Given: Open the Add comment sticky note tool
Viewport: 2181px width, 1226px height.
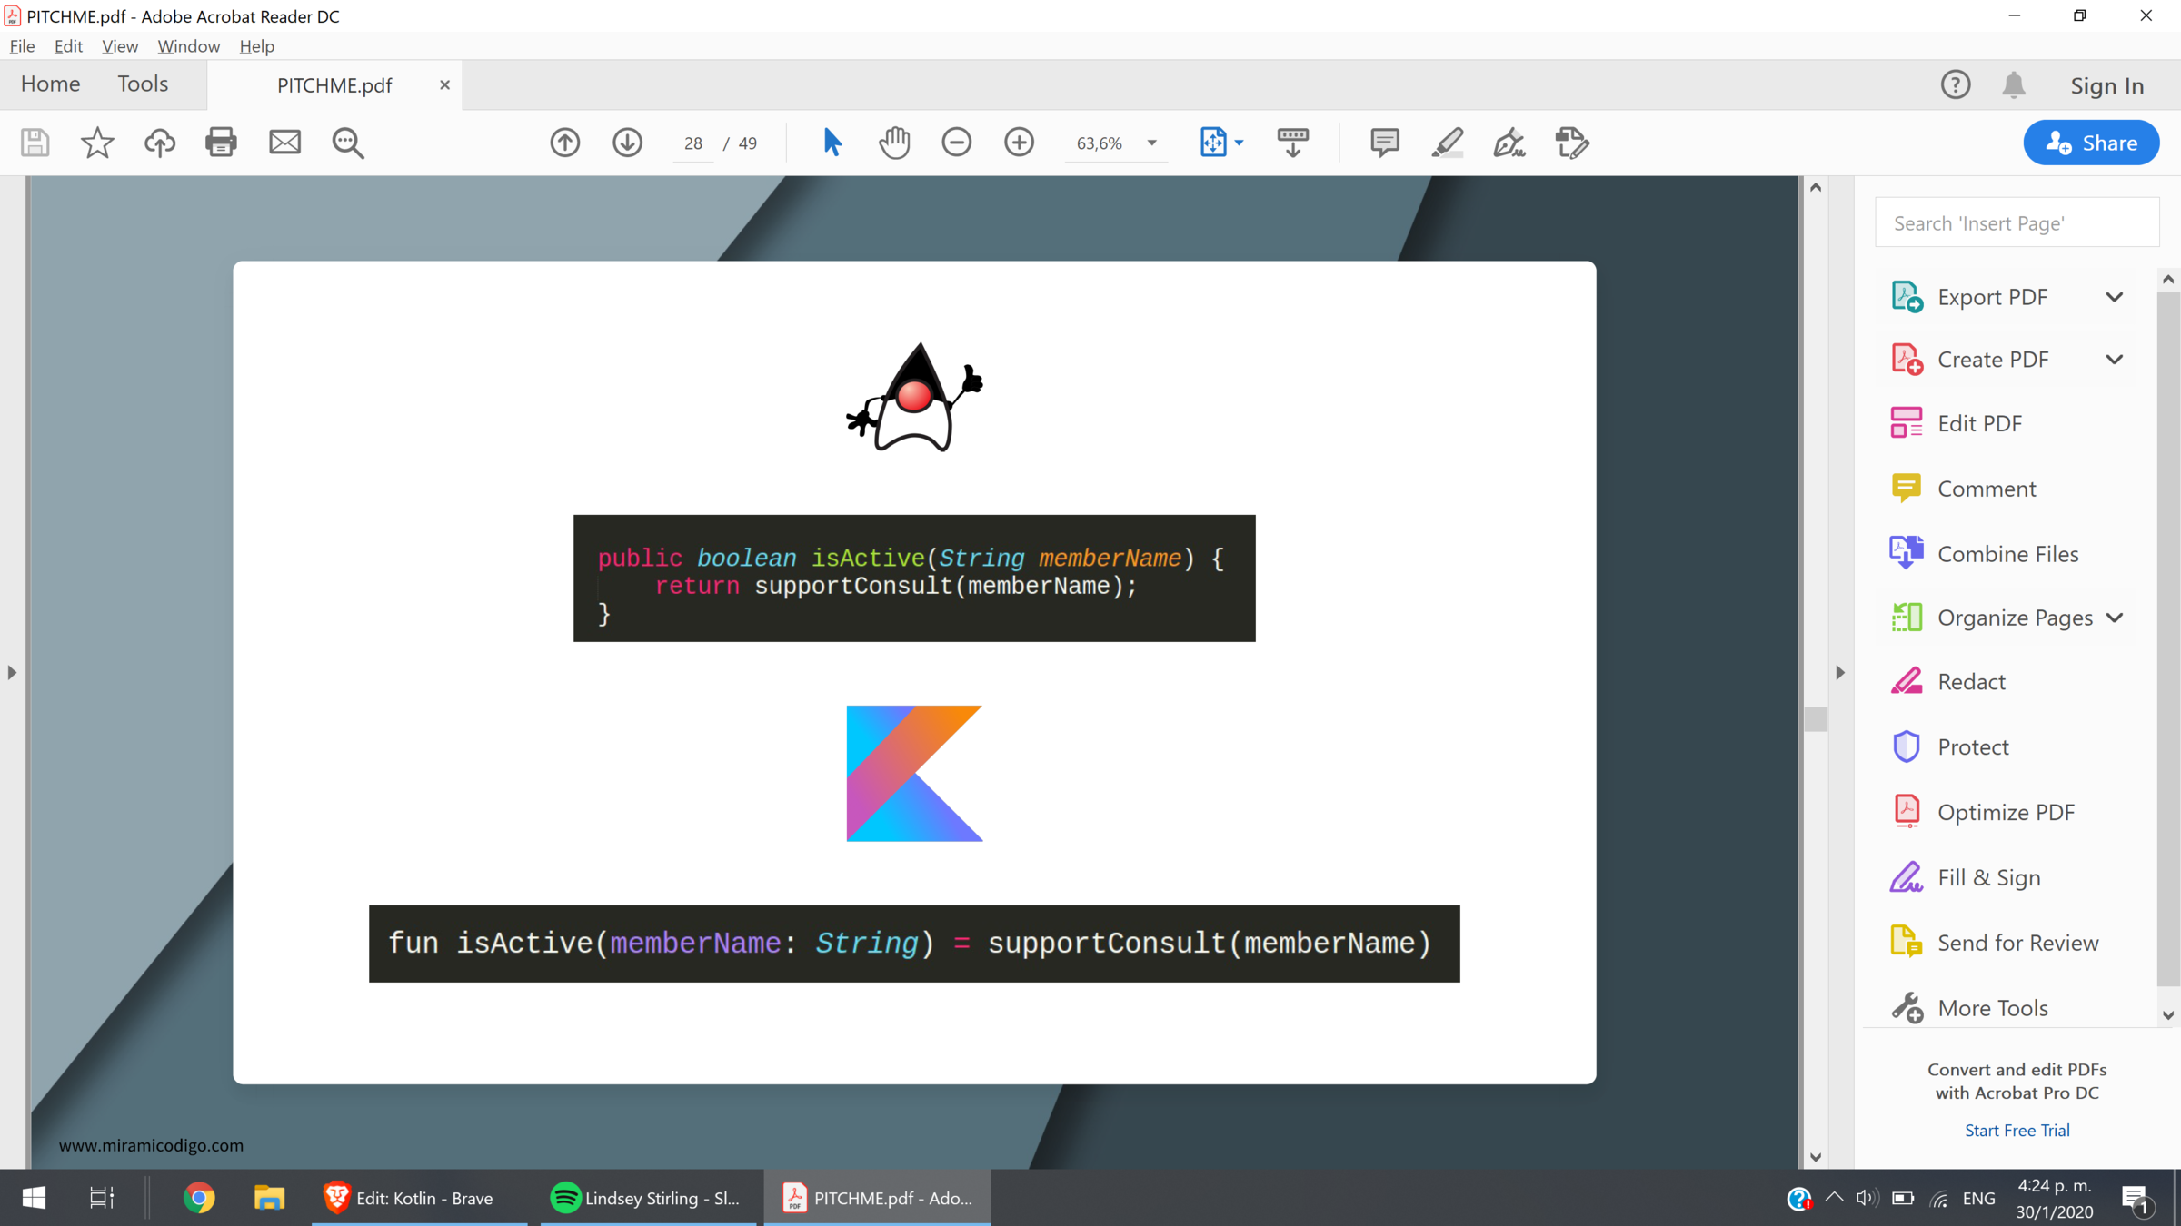Looking at the screenshot, I should (1384, 143).
